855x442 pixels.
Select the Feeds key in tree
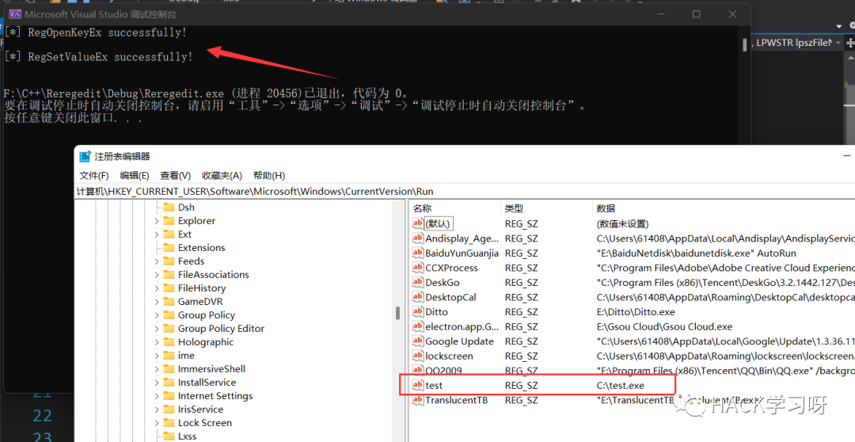click(191, 261)
